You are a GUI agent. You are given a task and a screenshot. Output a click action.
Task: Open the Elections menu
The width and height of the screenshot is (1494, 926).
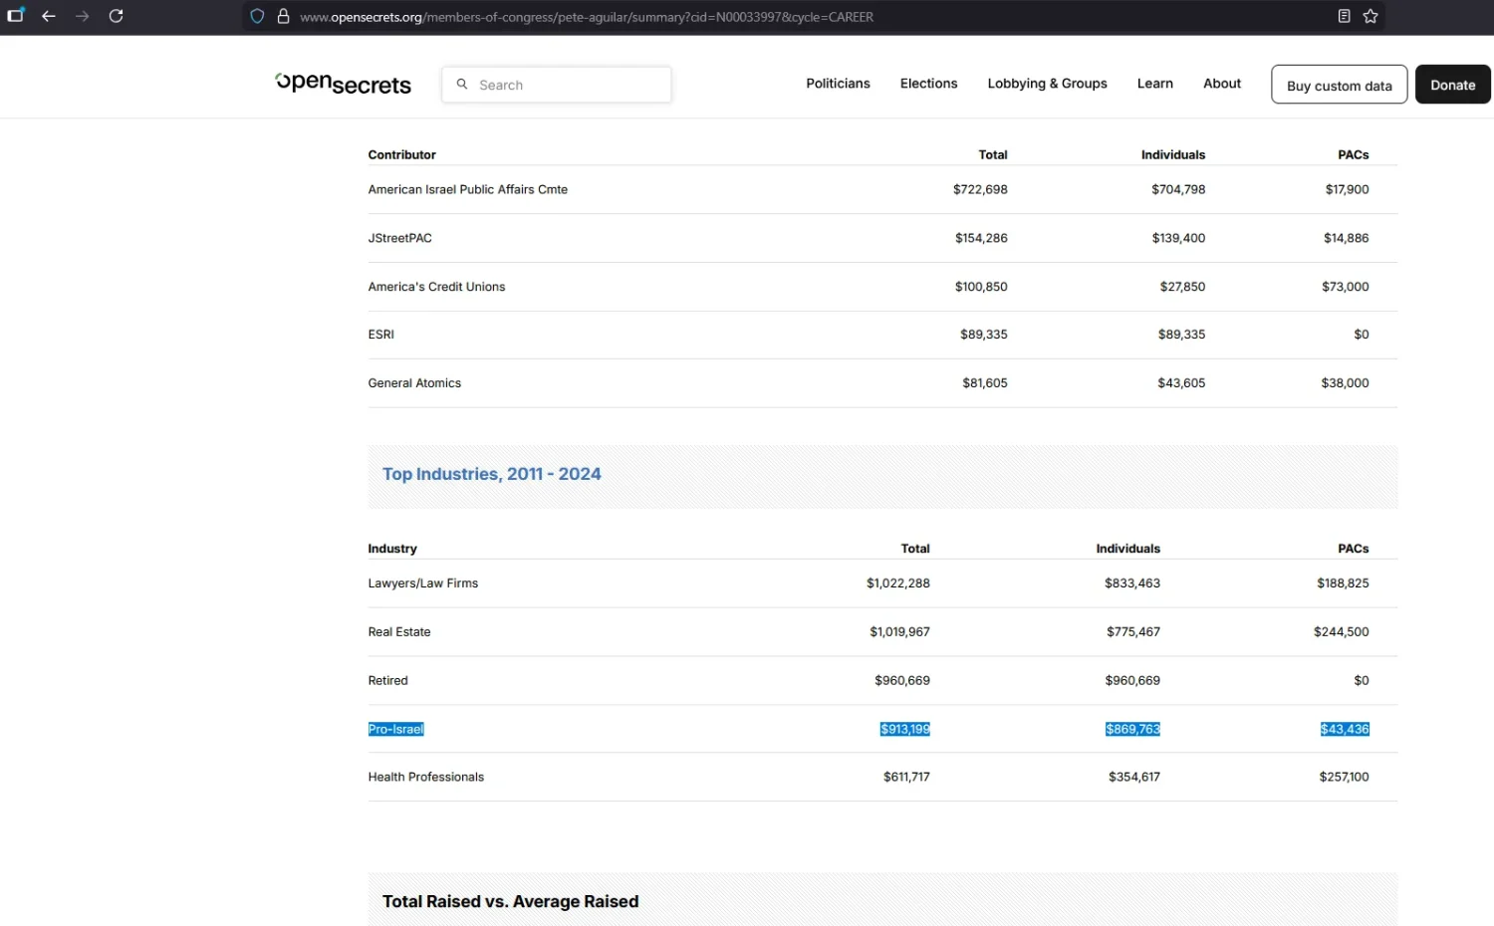click(x=928, y=84)
